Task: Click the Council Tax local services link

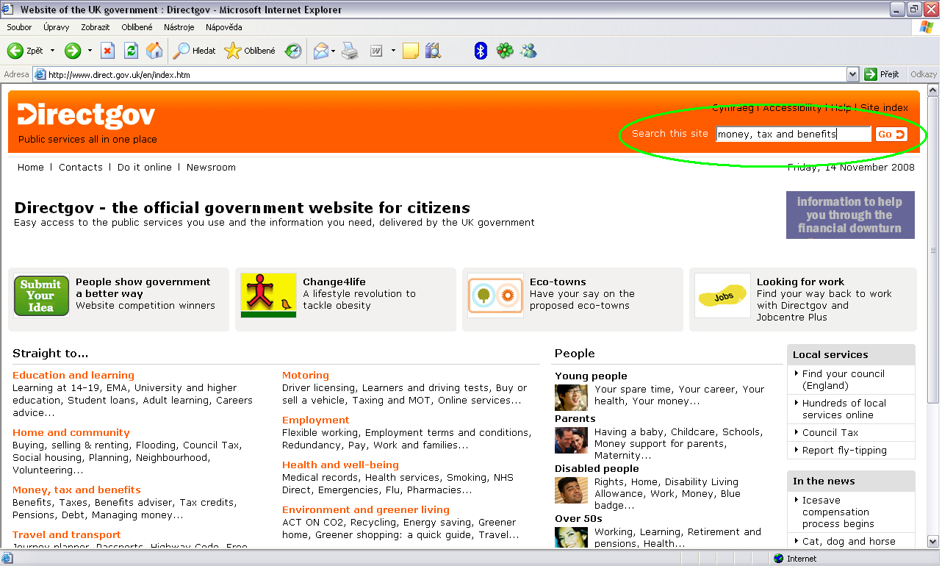Action: (830, 433)
